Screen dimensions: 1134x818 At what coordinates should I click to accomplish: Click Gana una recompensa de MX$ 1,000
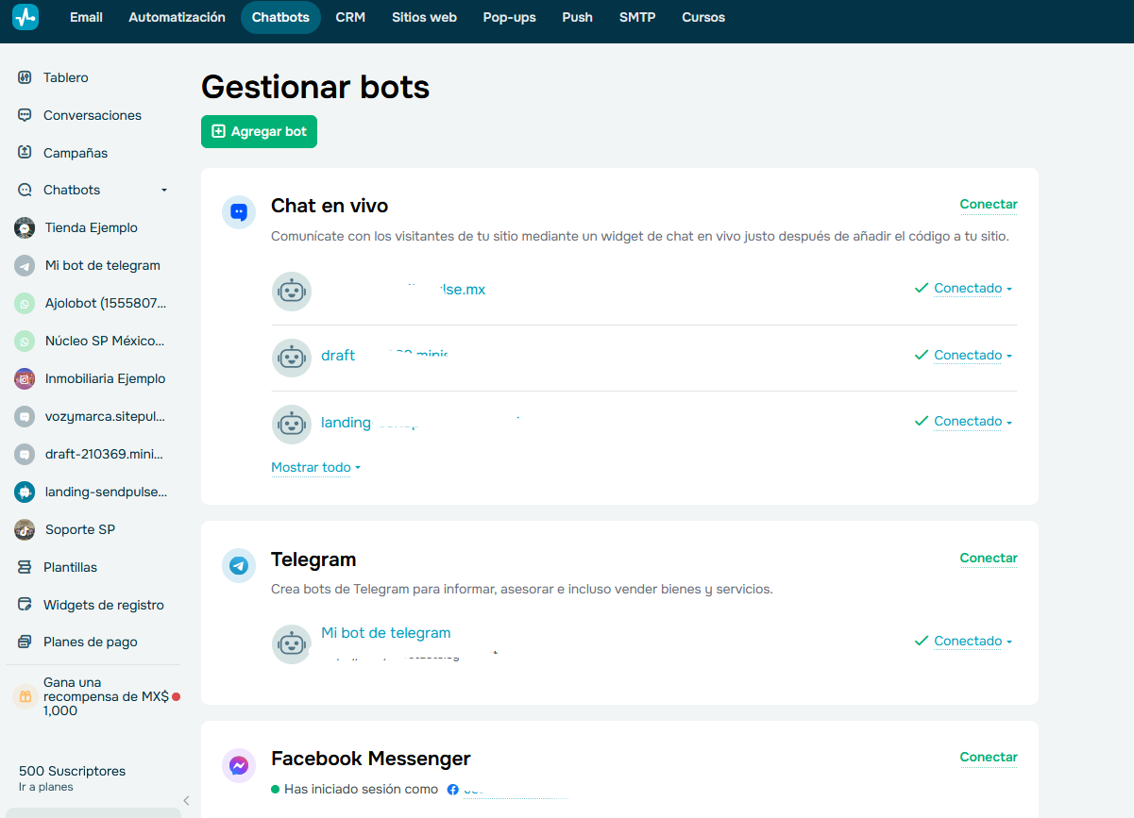[x=106, y=696]
